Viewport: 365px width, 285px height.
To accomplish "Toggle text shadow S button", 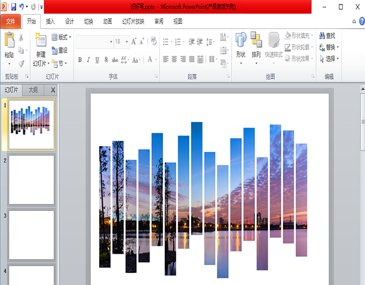I will pos(106,60).
